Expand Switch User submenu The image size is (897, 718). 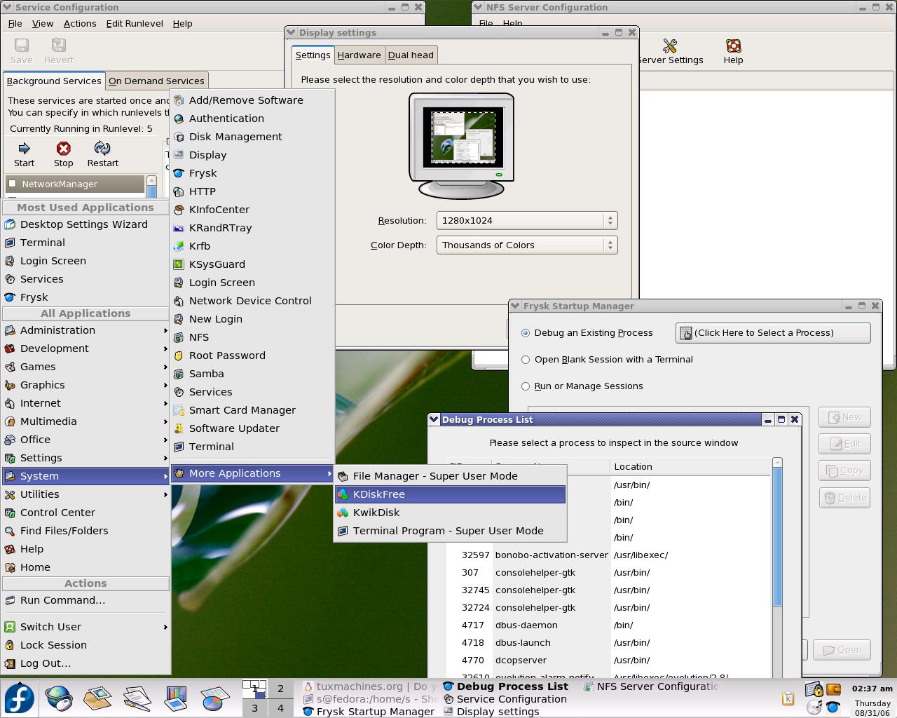click(85, 627)
